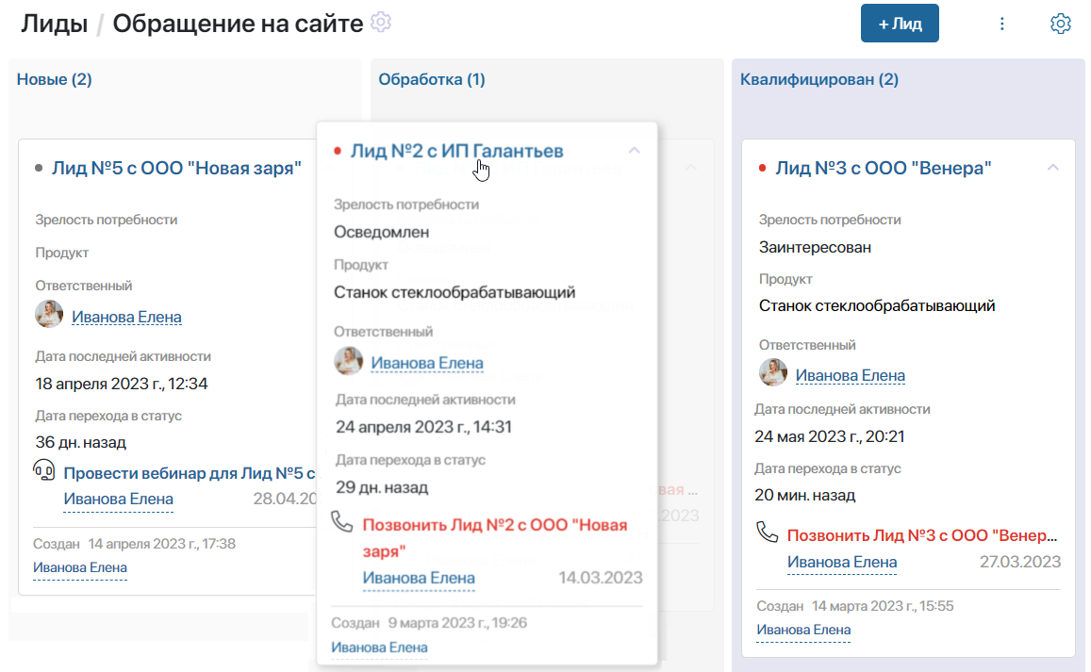
Task: Click the red status dot on Лид №3
Action: 762,168
